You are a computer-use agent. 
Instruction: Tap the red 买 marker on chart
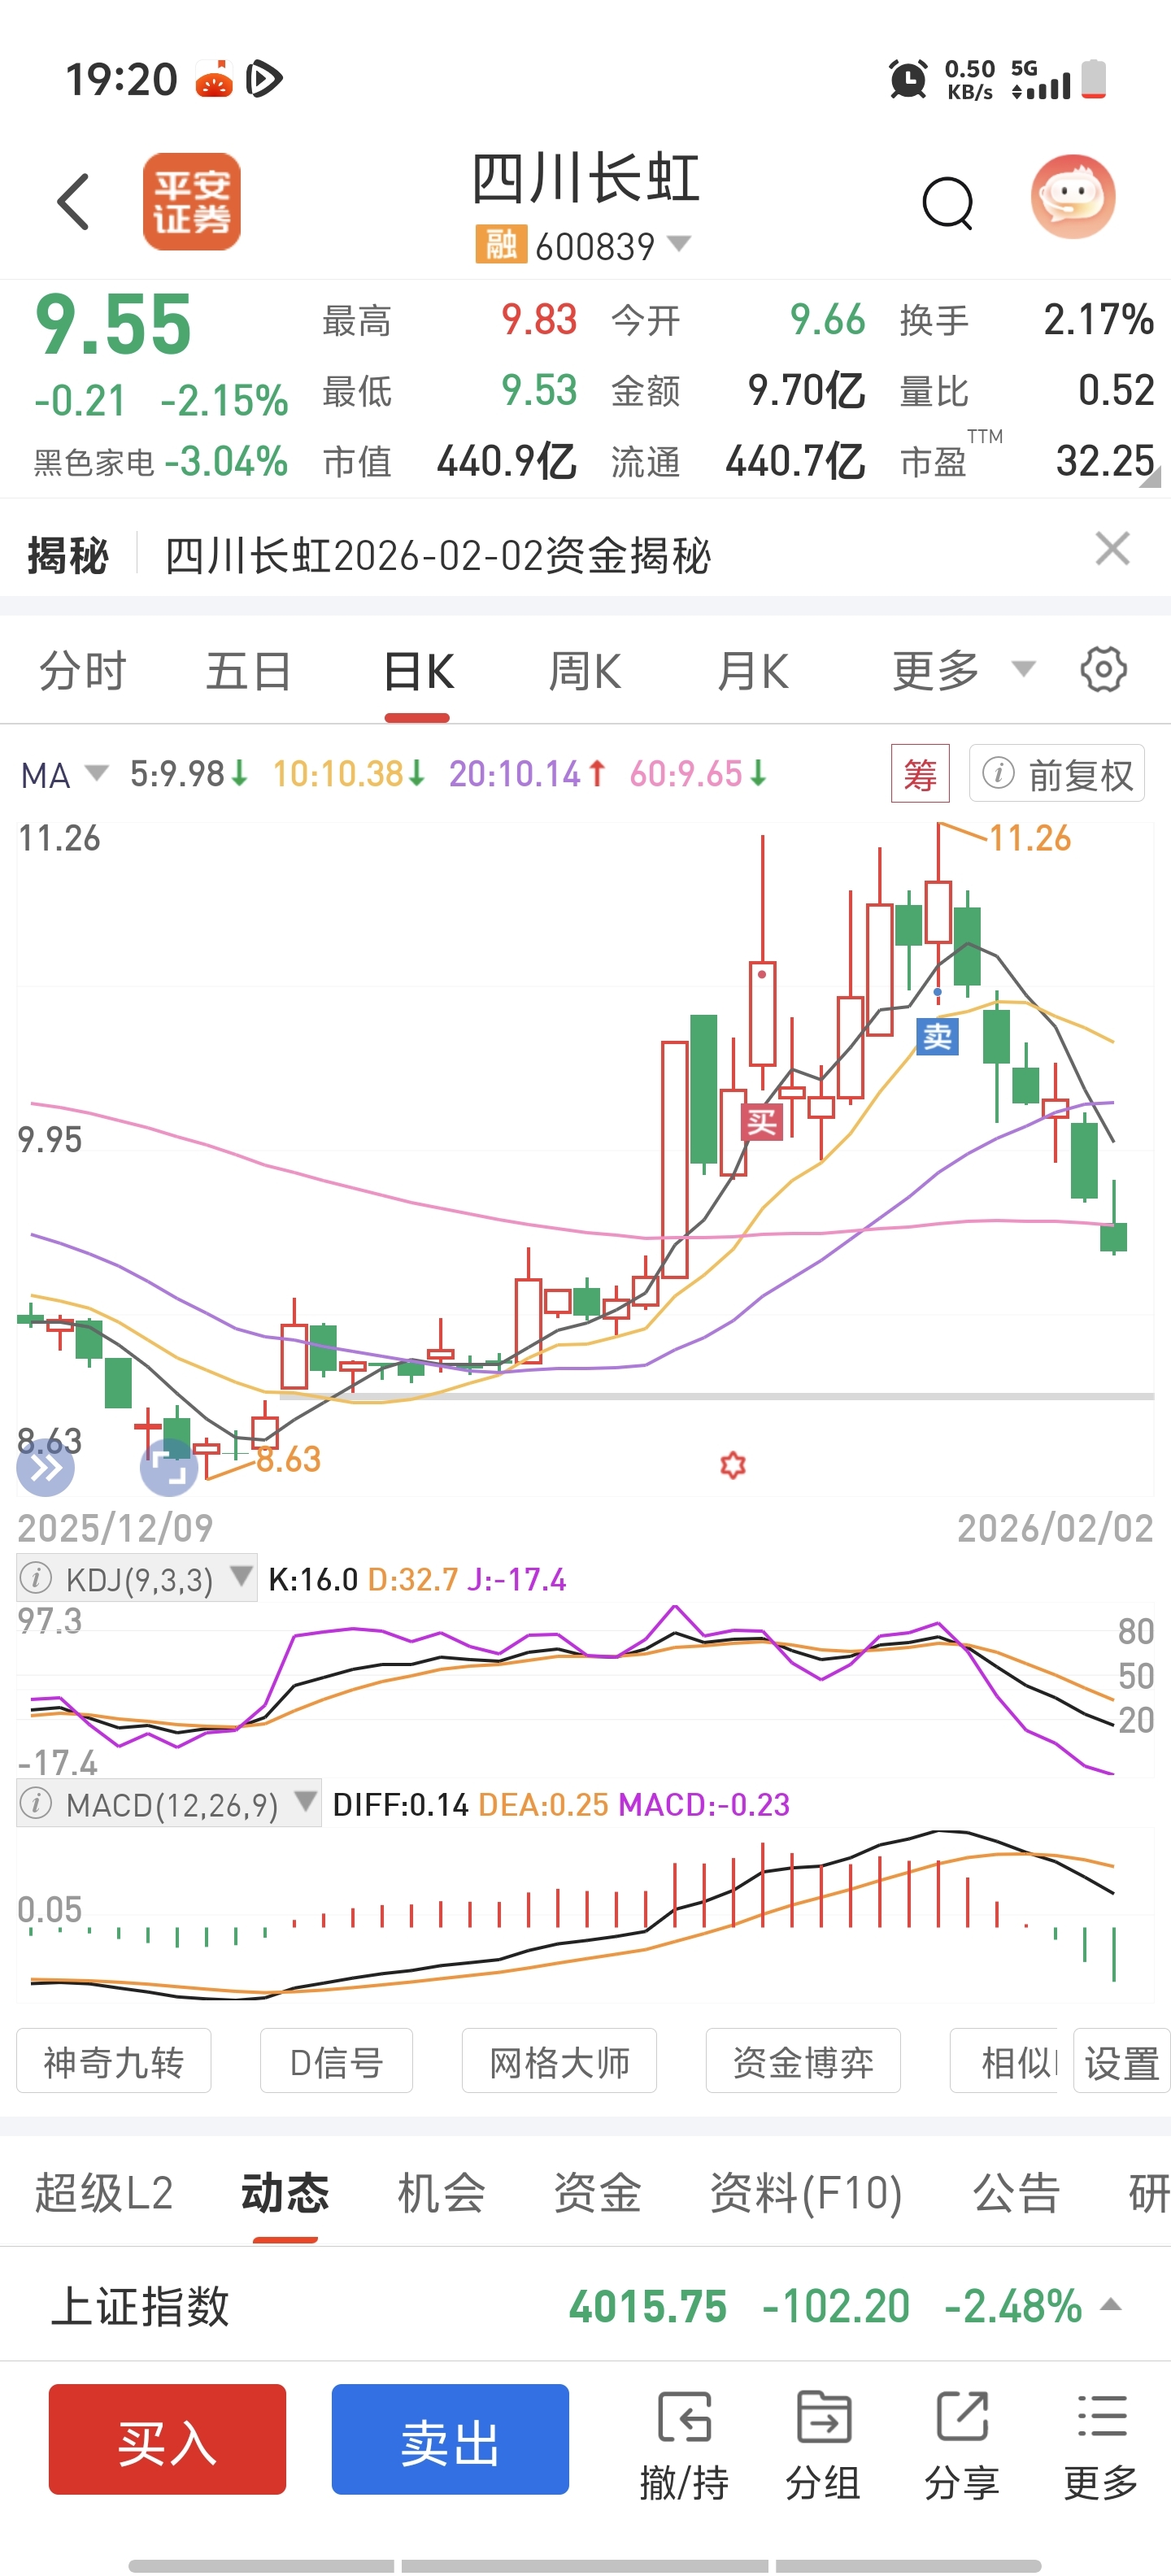click(x=761, y=1122)
